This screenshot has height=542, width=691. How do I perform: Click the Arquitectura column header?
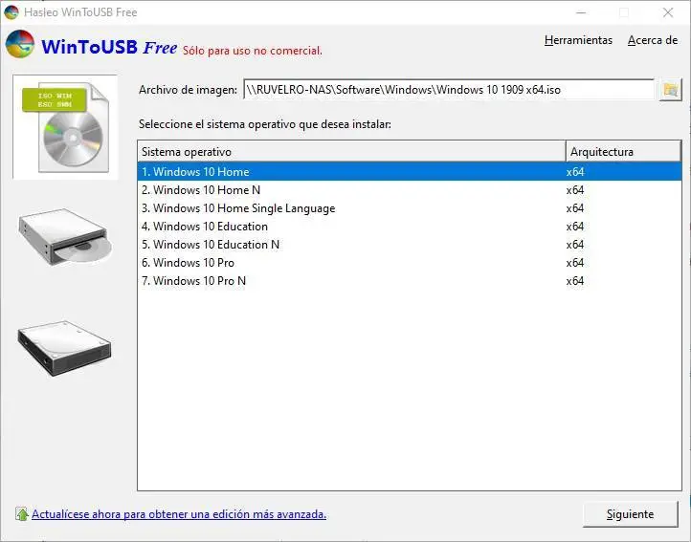[624, 151]
